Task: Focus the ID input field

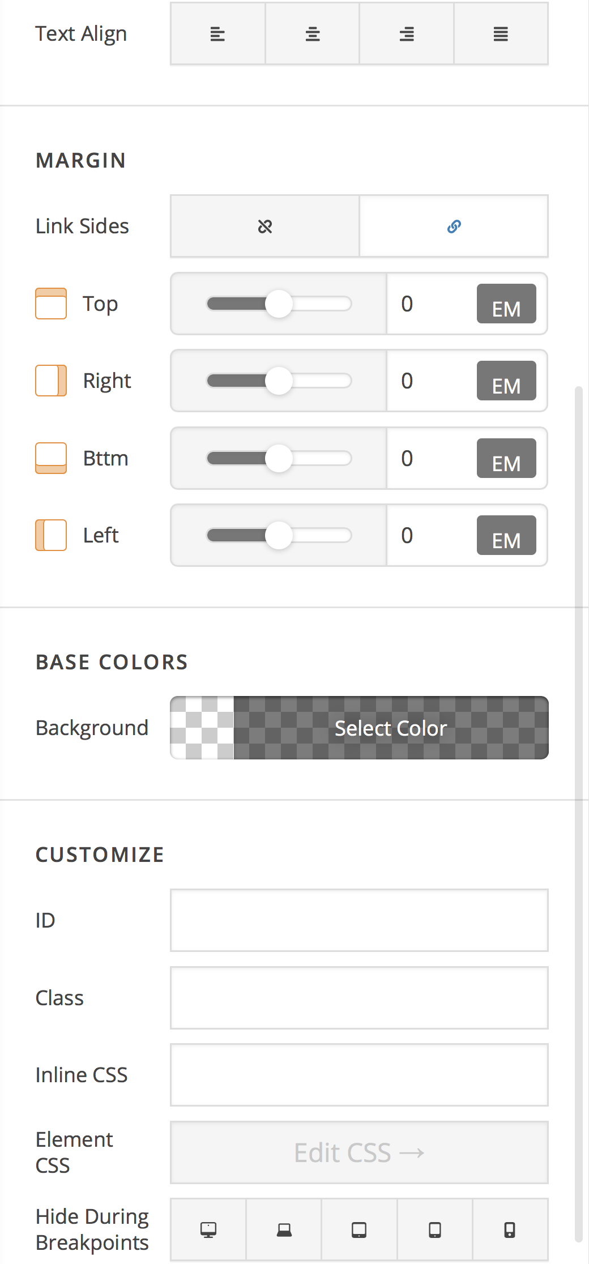Action: [359, 920]
